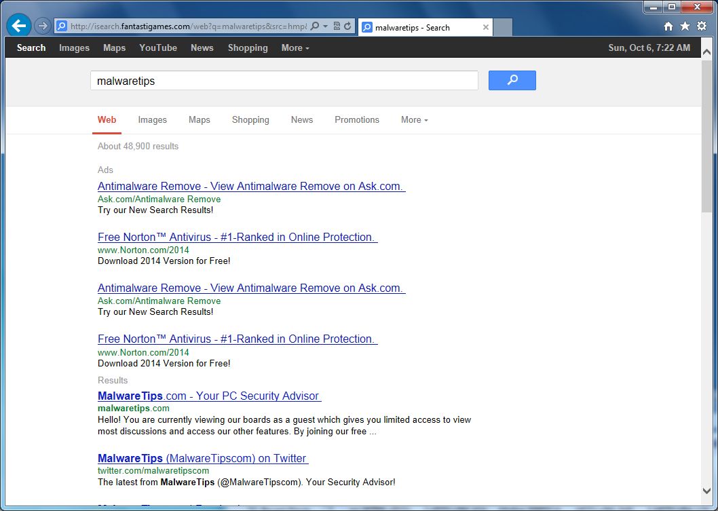The image size is (718, 511).
Task: Submit search with blue magnifier button
Action: click(512, 80)
